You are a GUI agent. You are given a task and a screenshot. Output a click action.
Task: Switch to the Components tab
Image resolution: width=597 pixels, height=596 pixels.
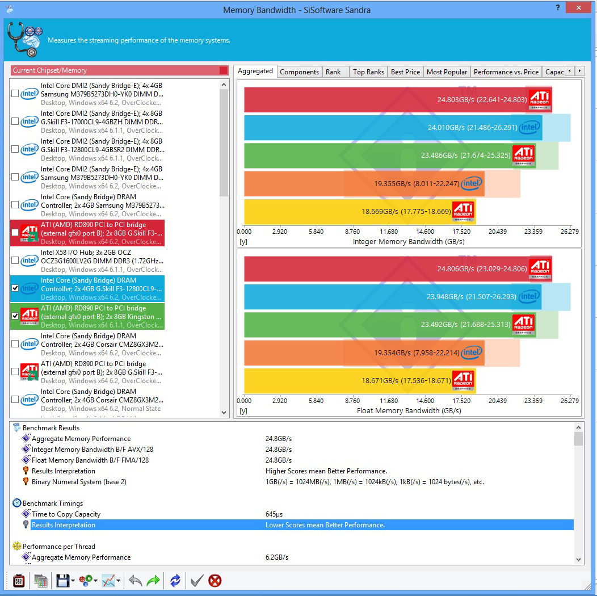coord(299,72)
